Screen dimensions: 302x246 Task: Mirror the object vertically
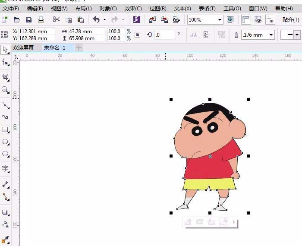(x=206, y=35)
